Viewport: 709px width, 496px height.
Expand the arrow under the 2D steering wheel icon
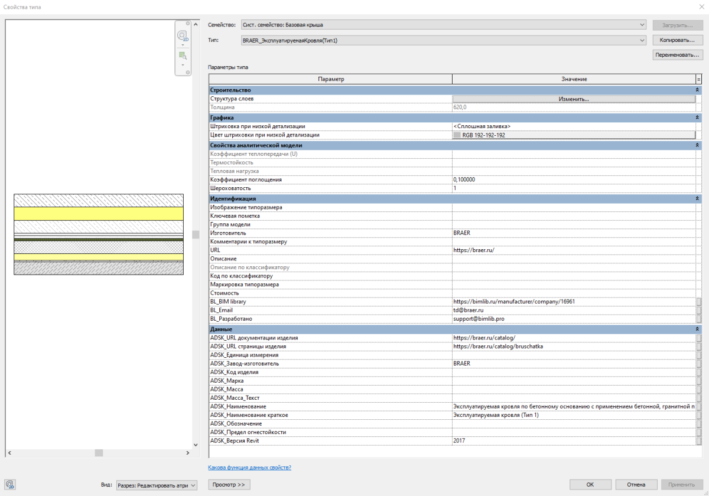pos(183,45)
